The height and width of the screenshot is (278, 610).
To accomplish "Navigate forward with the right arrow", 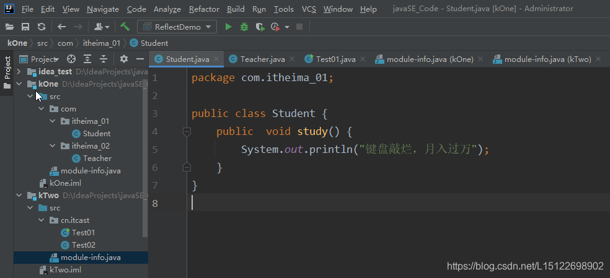I will pos(78,27).
